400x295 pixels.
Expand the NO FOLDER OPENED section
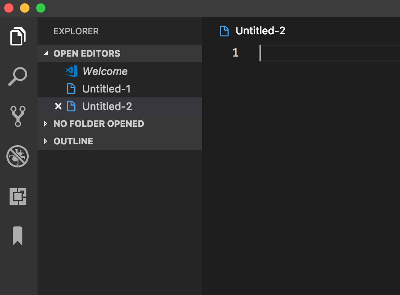(x=45, y=124)
